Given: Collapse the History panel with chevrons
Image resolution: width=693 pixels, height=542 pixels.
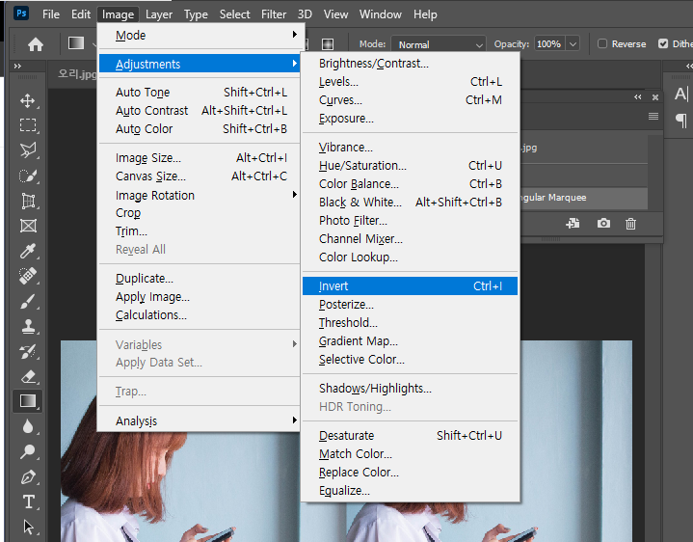Looking at the screenshot, I should tap(637, 96).
